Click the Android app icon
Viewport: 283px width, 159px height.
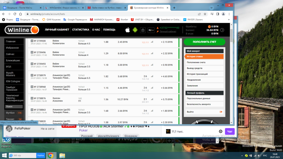(x=135, y=30)
